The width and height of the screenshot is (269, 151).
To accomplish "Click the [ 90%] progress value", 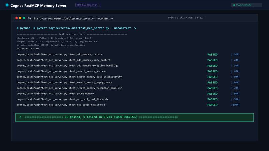I will (x=235, y=99).
